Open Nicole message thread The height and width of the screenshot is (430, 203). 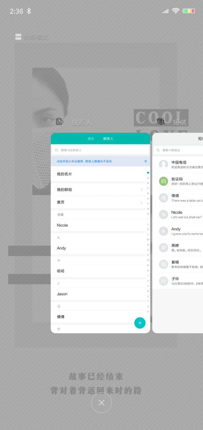(178, 214)
